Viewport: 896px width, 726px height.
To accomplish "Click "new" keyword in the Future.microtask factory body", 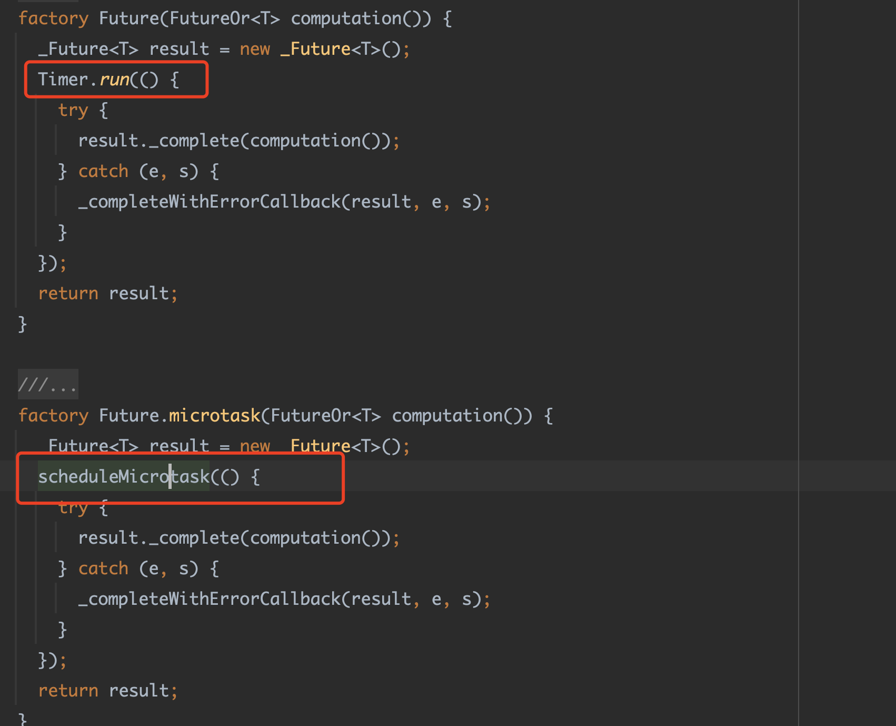I will (x=255, y=446).
